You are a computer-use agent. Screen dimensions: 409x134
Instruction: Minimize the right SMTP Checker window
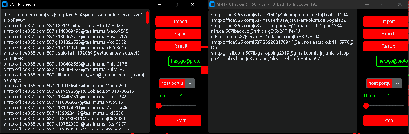(367, 4)
